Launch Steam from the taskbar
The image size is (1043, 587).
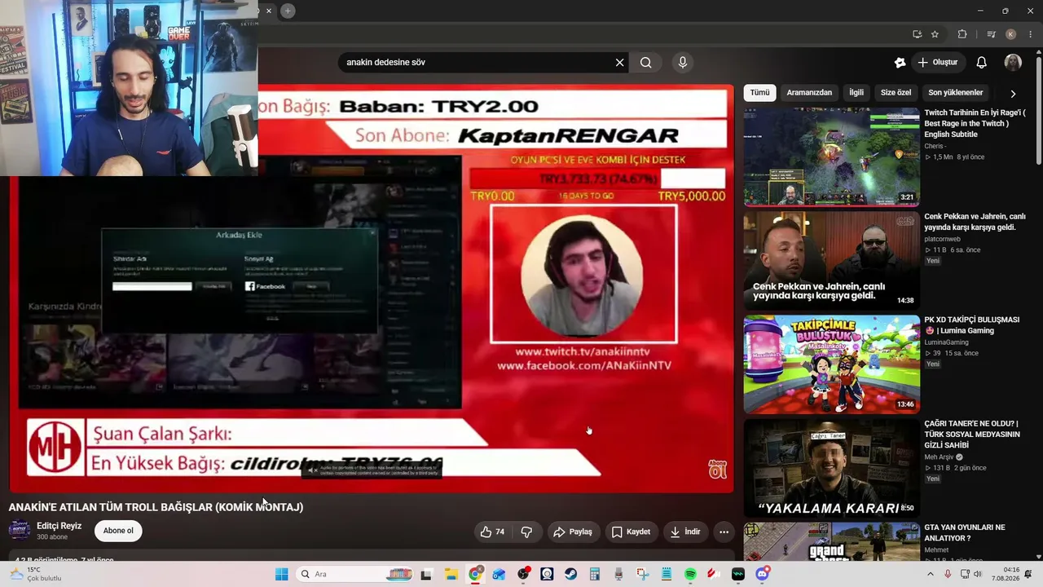(x=570, y=574)
